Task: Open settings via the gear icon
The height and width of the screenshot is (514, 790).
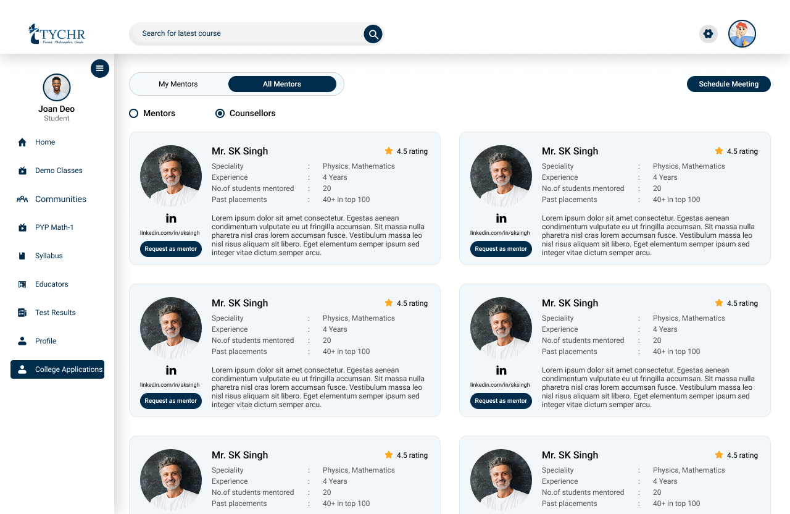Action: pos(708,34)
